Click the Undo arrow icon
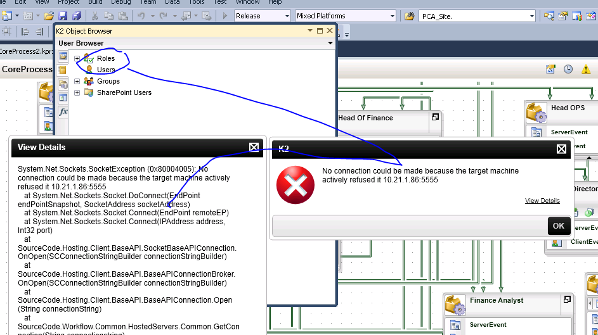 pos(141,16)
